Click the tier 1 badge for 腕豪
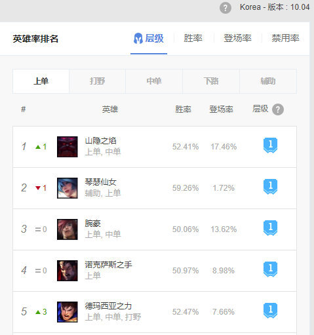The image size is (314, 335). click(x=270, y=228)
